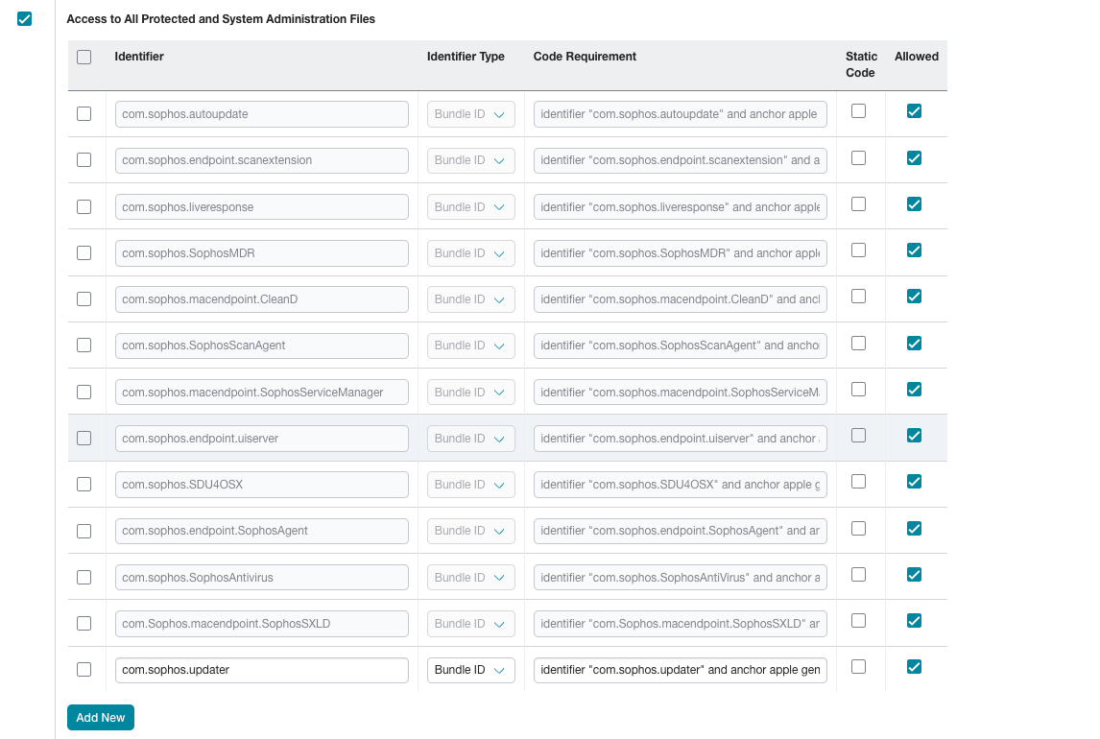1100x739 pixels.
Task: Click the Code Requirement column header
Action: point(585,56)
